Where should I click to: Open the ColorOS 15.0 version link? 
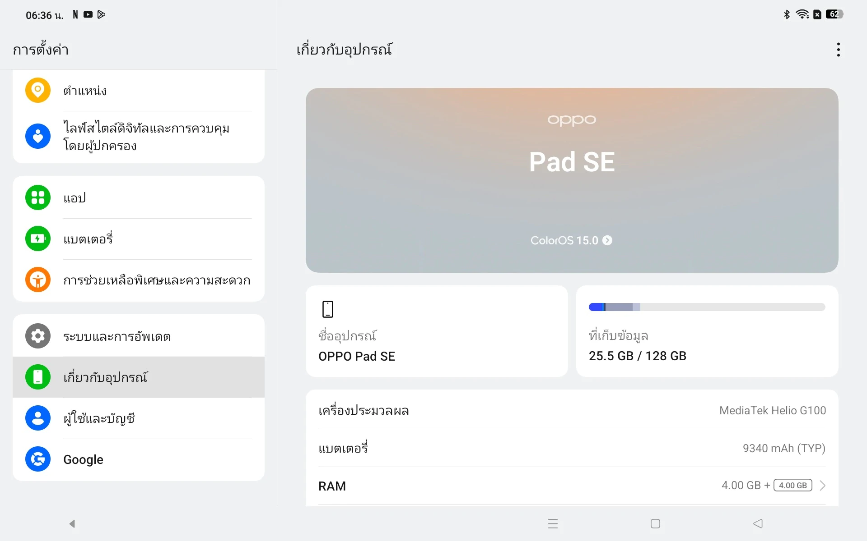[571, 240]
